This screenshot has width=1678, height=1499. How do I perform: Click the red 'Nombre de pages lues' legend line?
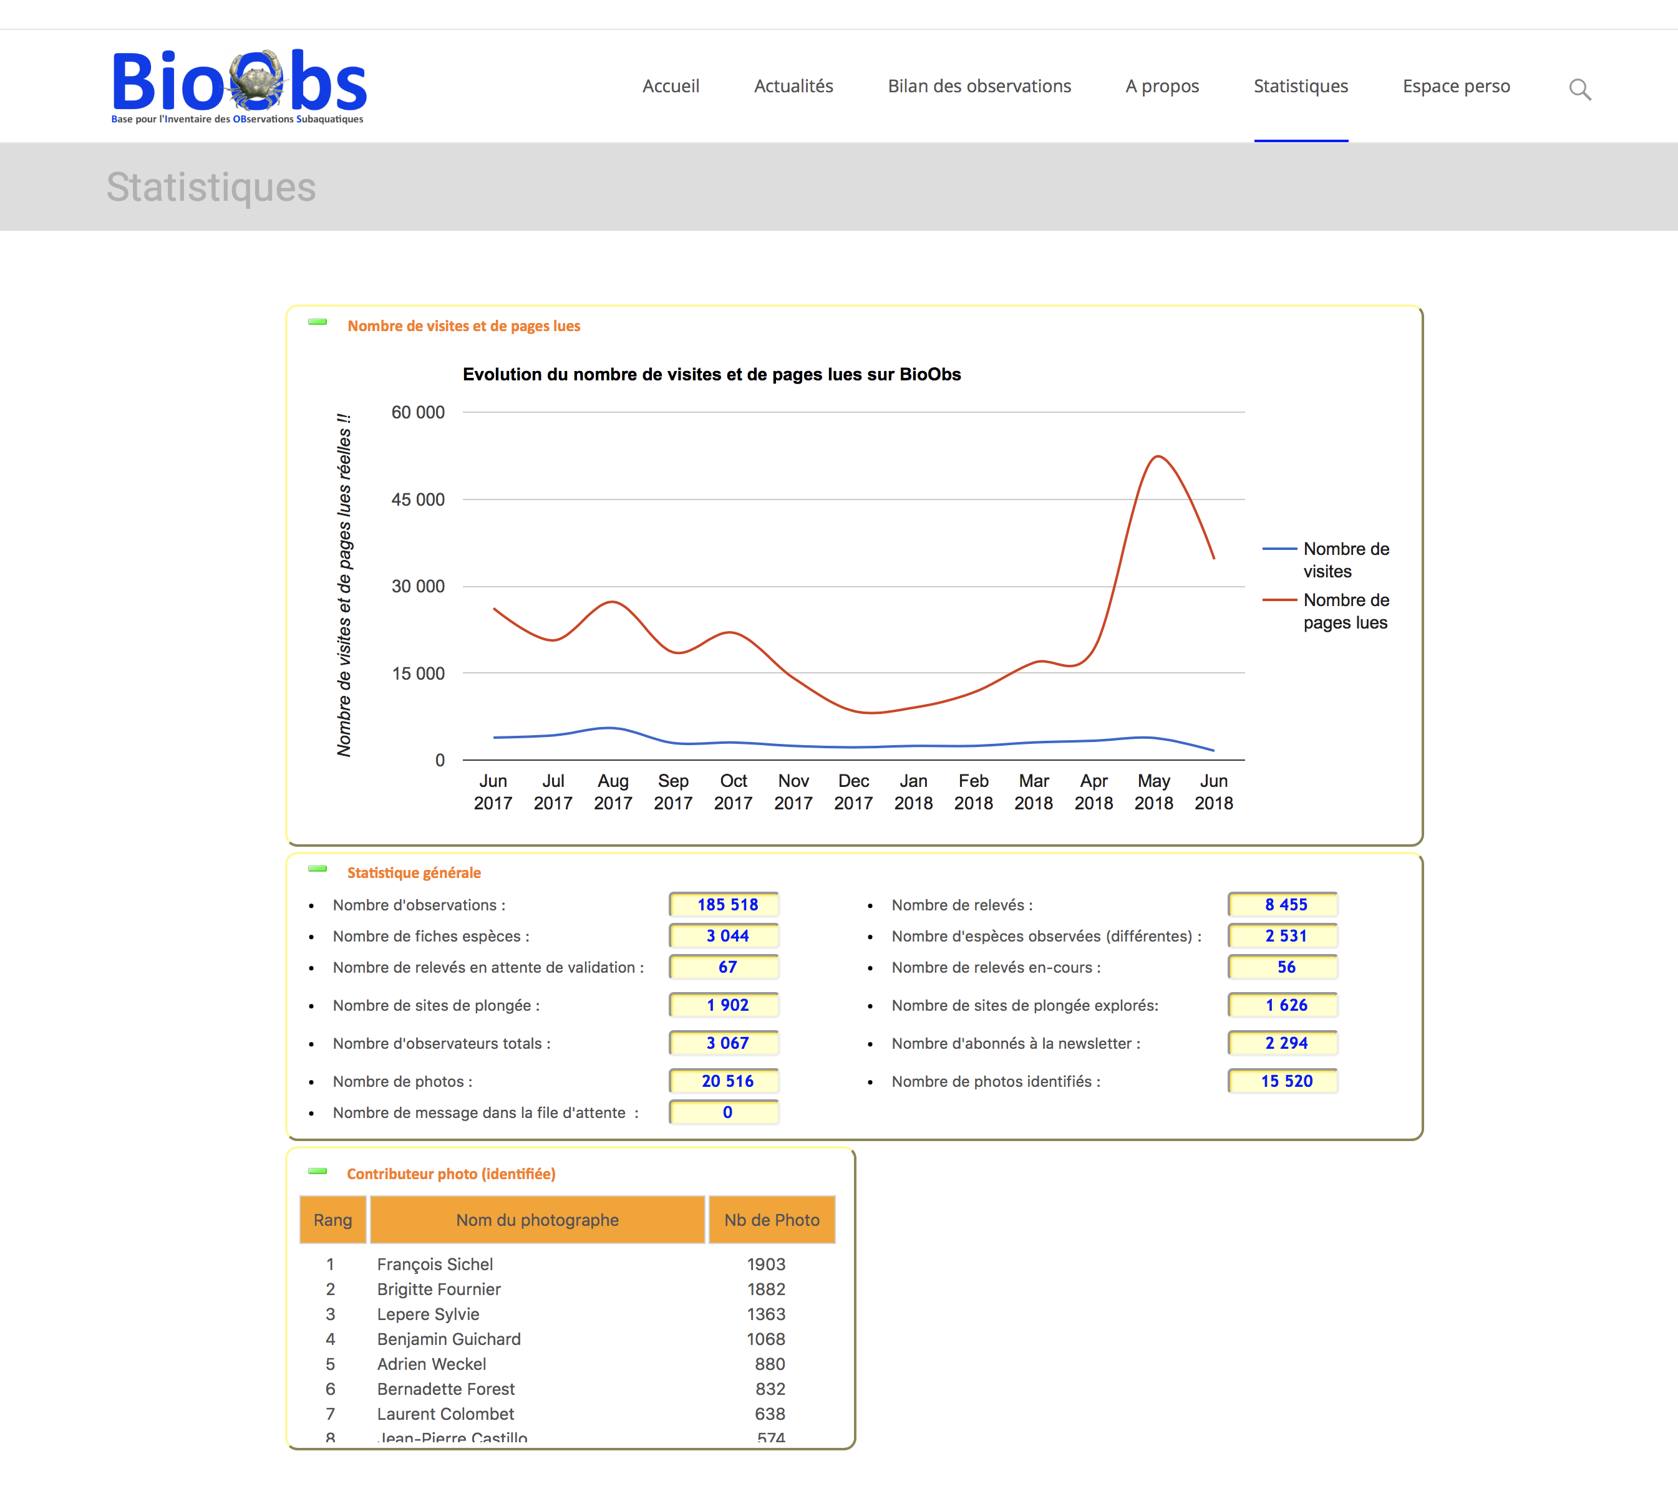pyautogui.click(x=1279, y=600)
